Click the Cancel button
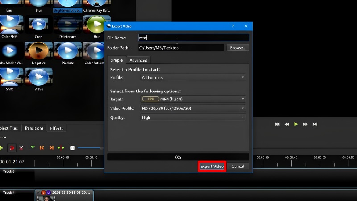This screenshot has width=357, height=201. tap(238, 166)
